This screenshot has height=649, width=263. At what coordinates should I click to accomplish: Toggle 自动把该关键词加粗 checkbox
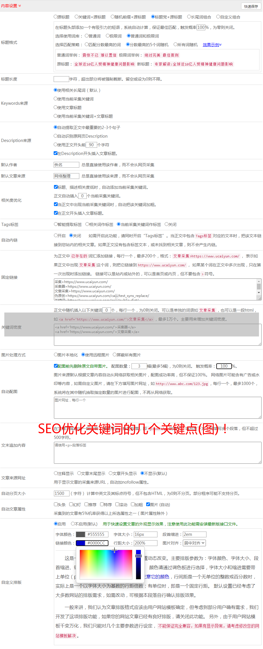point(56,204)
